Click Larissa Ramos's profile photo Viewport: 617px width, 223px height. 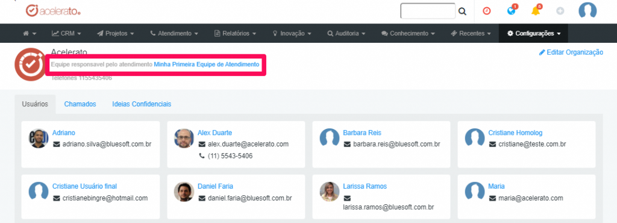[330, 192]
